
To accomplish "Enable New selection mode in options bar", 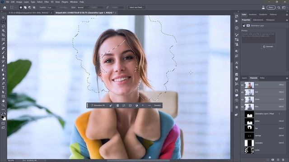I will coord(21,8).
